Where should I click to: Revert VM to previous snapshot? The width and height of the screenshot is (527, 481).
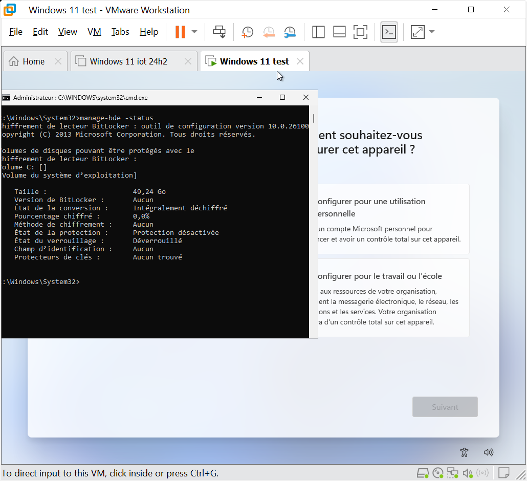coord(269,32)
